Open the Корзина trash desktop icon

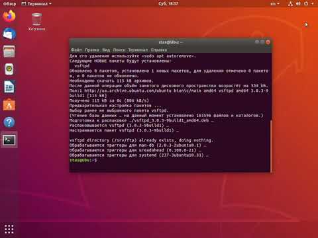coord(36,22)
